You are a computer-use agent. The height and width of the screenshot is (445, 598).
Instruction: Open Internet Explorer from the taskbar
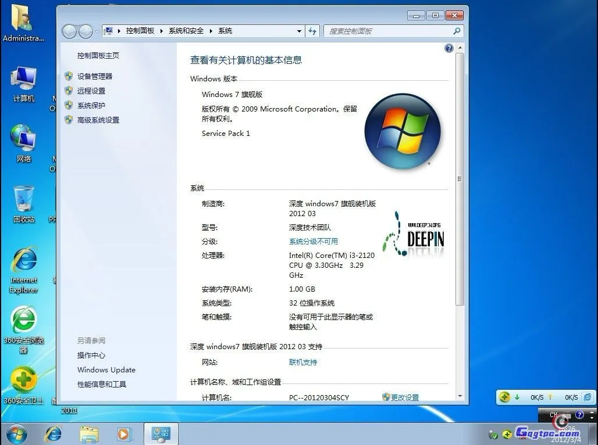(52, 434)
